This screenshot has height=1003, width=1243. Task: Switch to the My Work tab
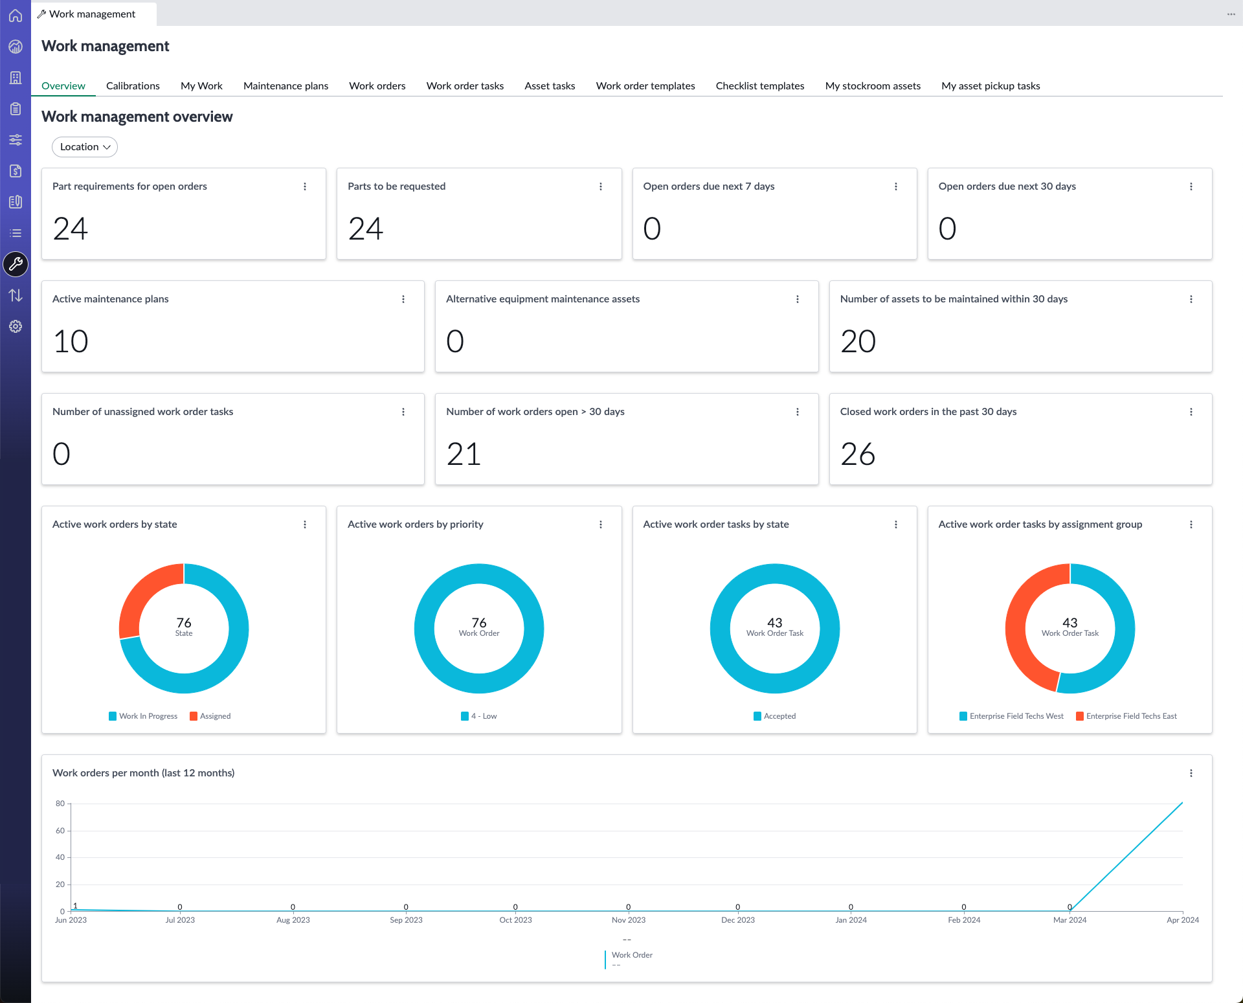coord(201,85)
